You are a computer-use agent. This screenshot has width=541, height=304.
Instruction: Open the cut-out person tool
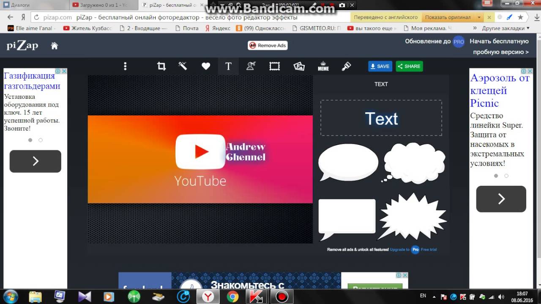coord(251,66)
